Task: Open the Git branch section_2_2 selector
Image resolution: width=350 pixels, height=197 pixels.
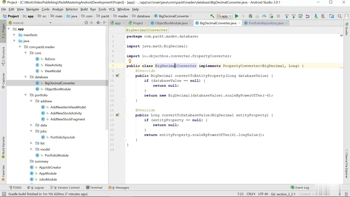Action: 283,194
